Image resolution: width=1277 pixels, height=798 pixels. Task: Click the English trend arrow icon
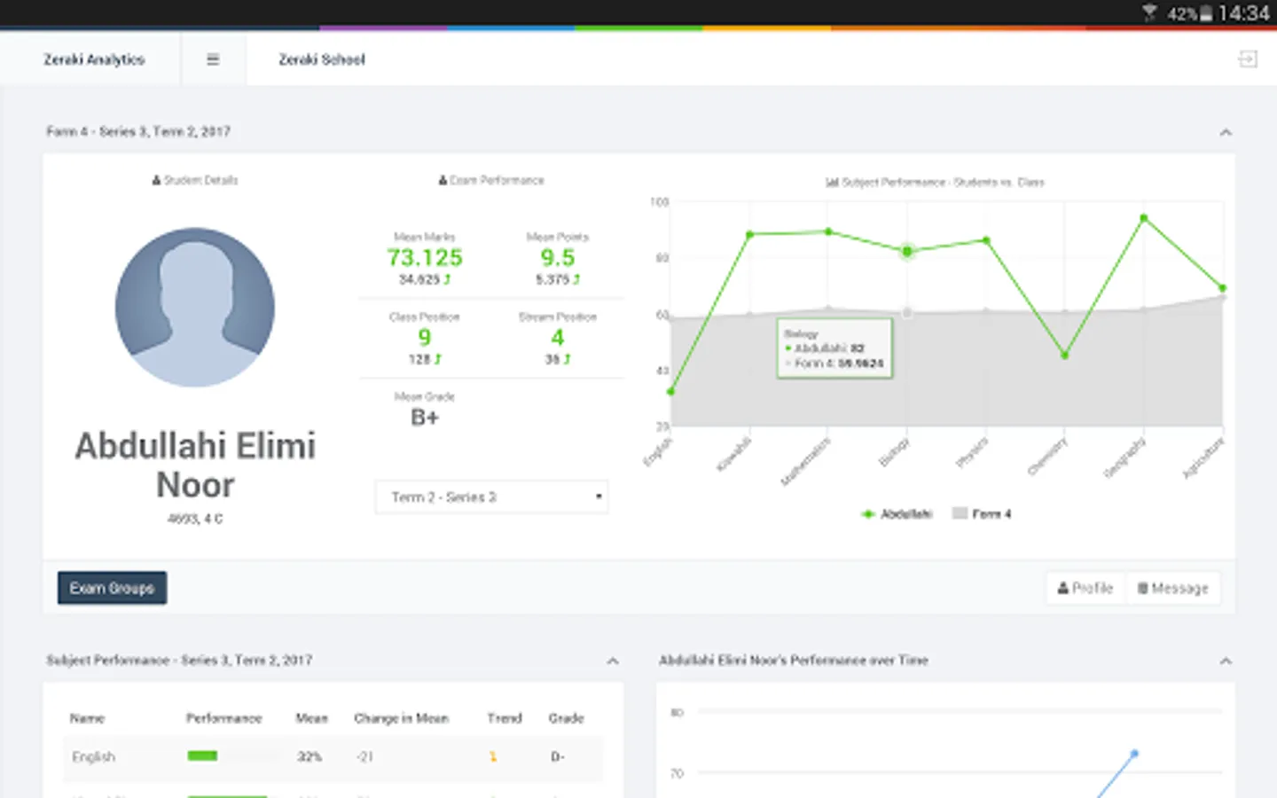tap(493, 756)
